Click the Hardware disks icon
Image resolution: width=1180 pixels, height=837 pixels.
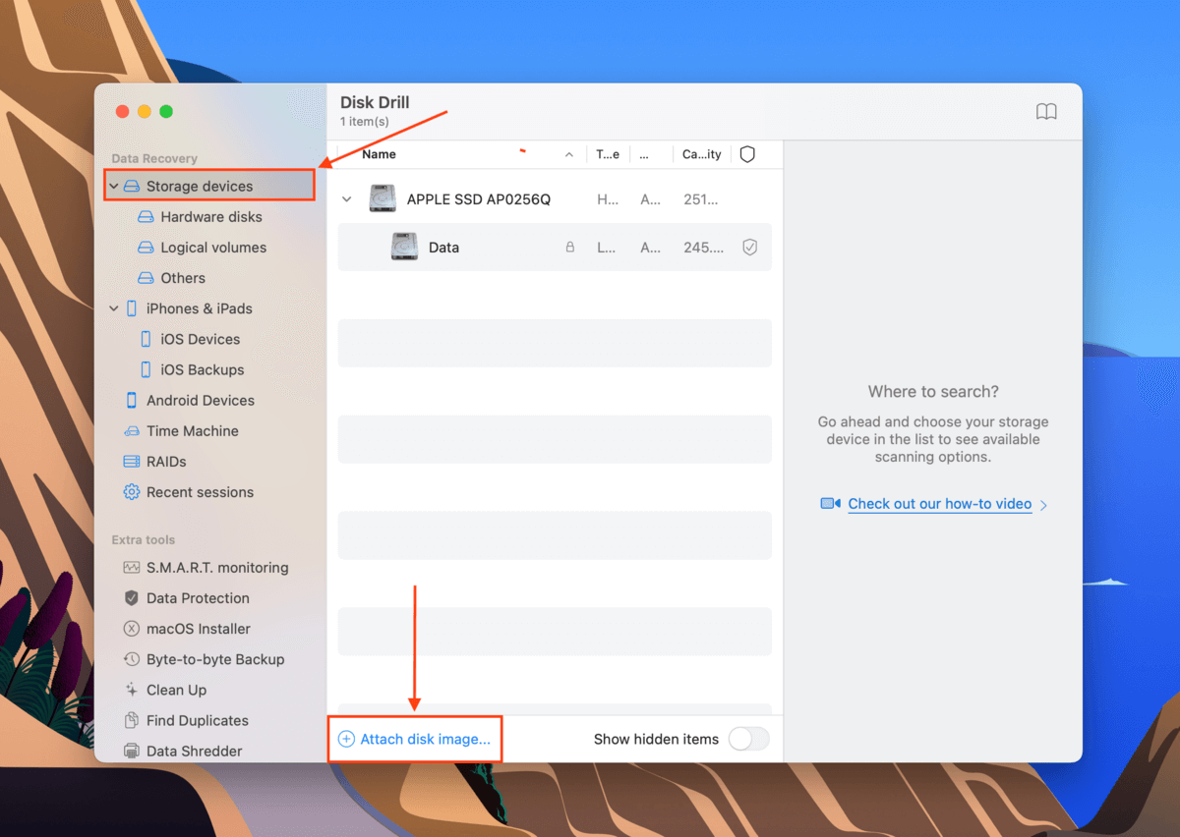146,217
